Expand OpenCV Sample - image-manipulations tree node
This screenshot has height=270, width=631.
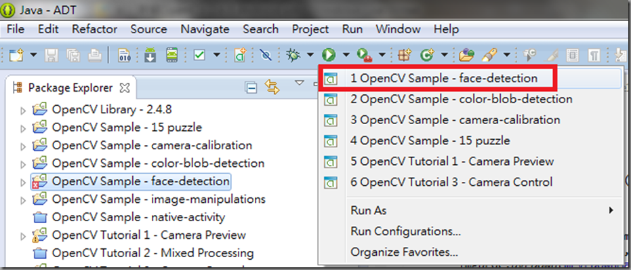[23, 201]
